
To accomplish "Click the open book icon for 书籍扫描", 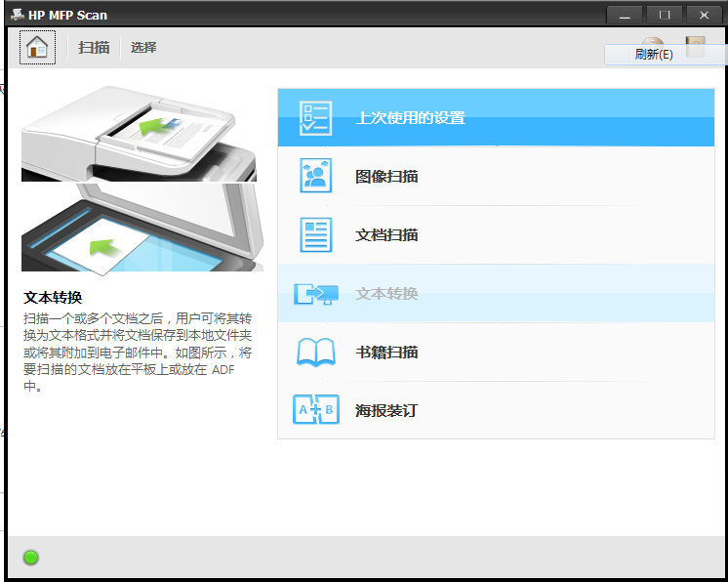I will [315, 353].
